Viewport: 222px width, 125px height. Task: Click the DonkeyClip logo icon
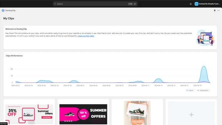(3, 10)
